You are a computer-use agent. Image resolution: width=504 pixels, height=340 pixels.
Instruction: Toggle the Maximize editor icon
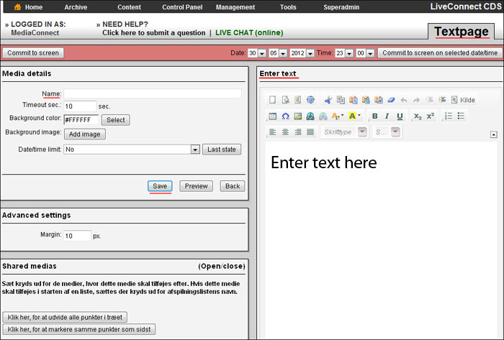[x=310, y=100]
